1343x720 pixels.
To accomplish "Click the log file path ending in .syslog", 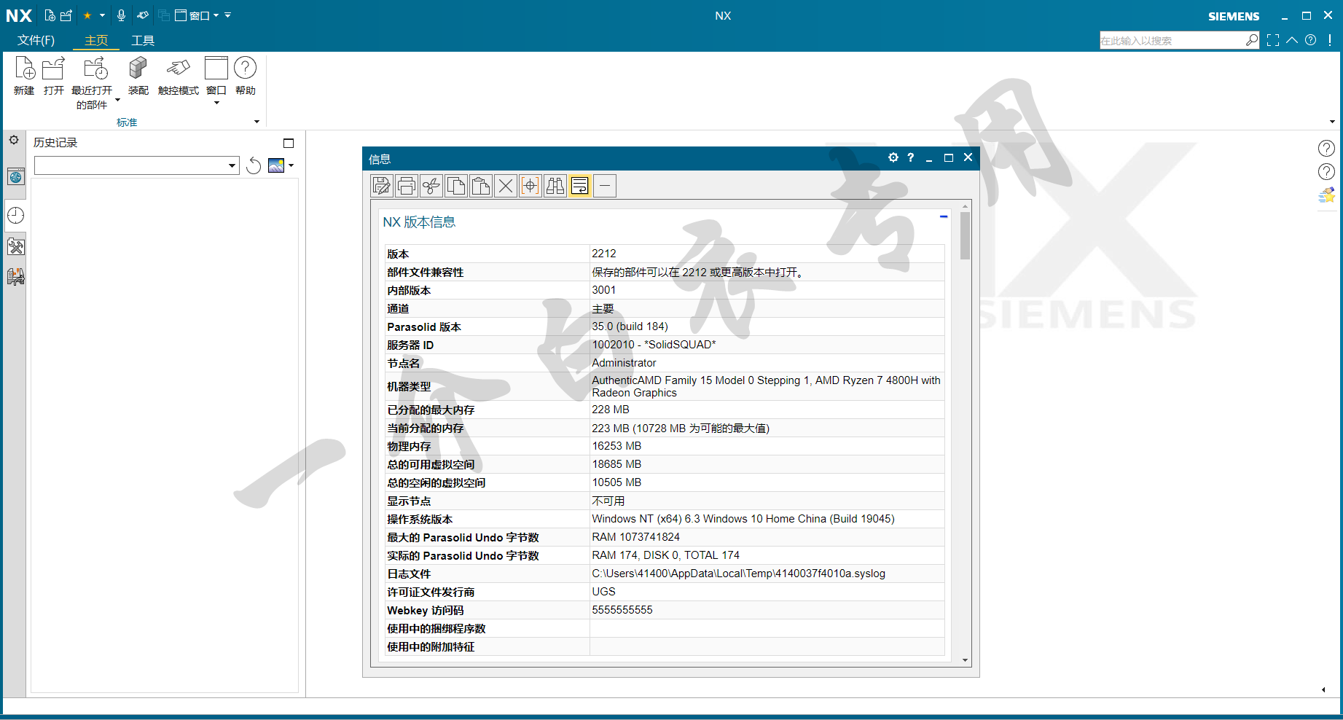I will pos(738,574).
